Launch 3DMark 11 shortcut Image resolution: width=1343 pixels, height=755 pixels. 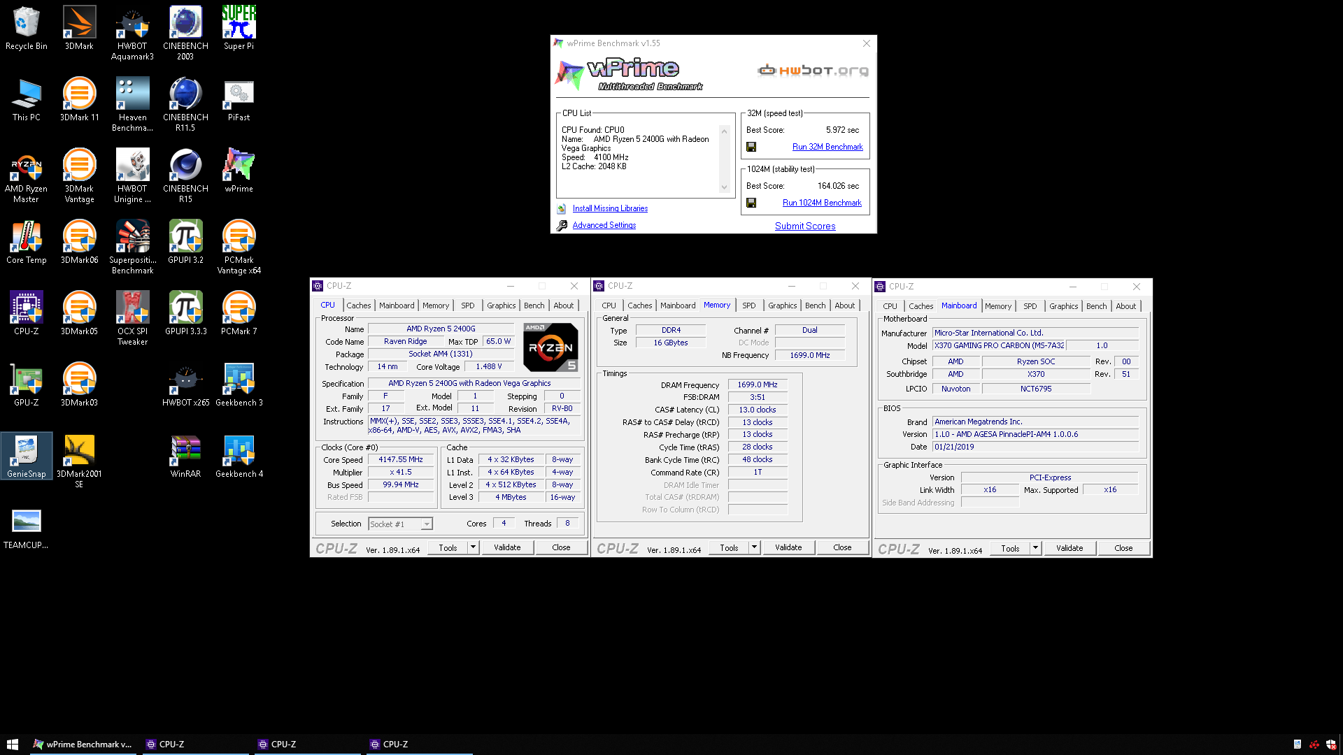point(79,100)
